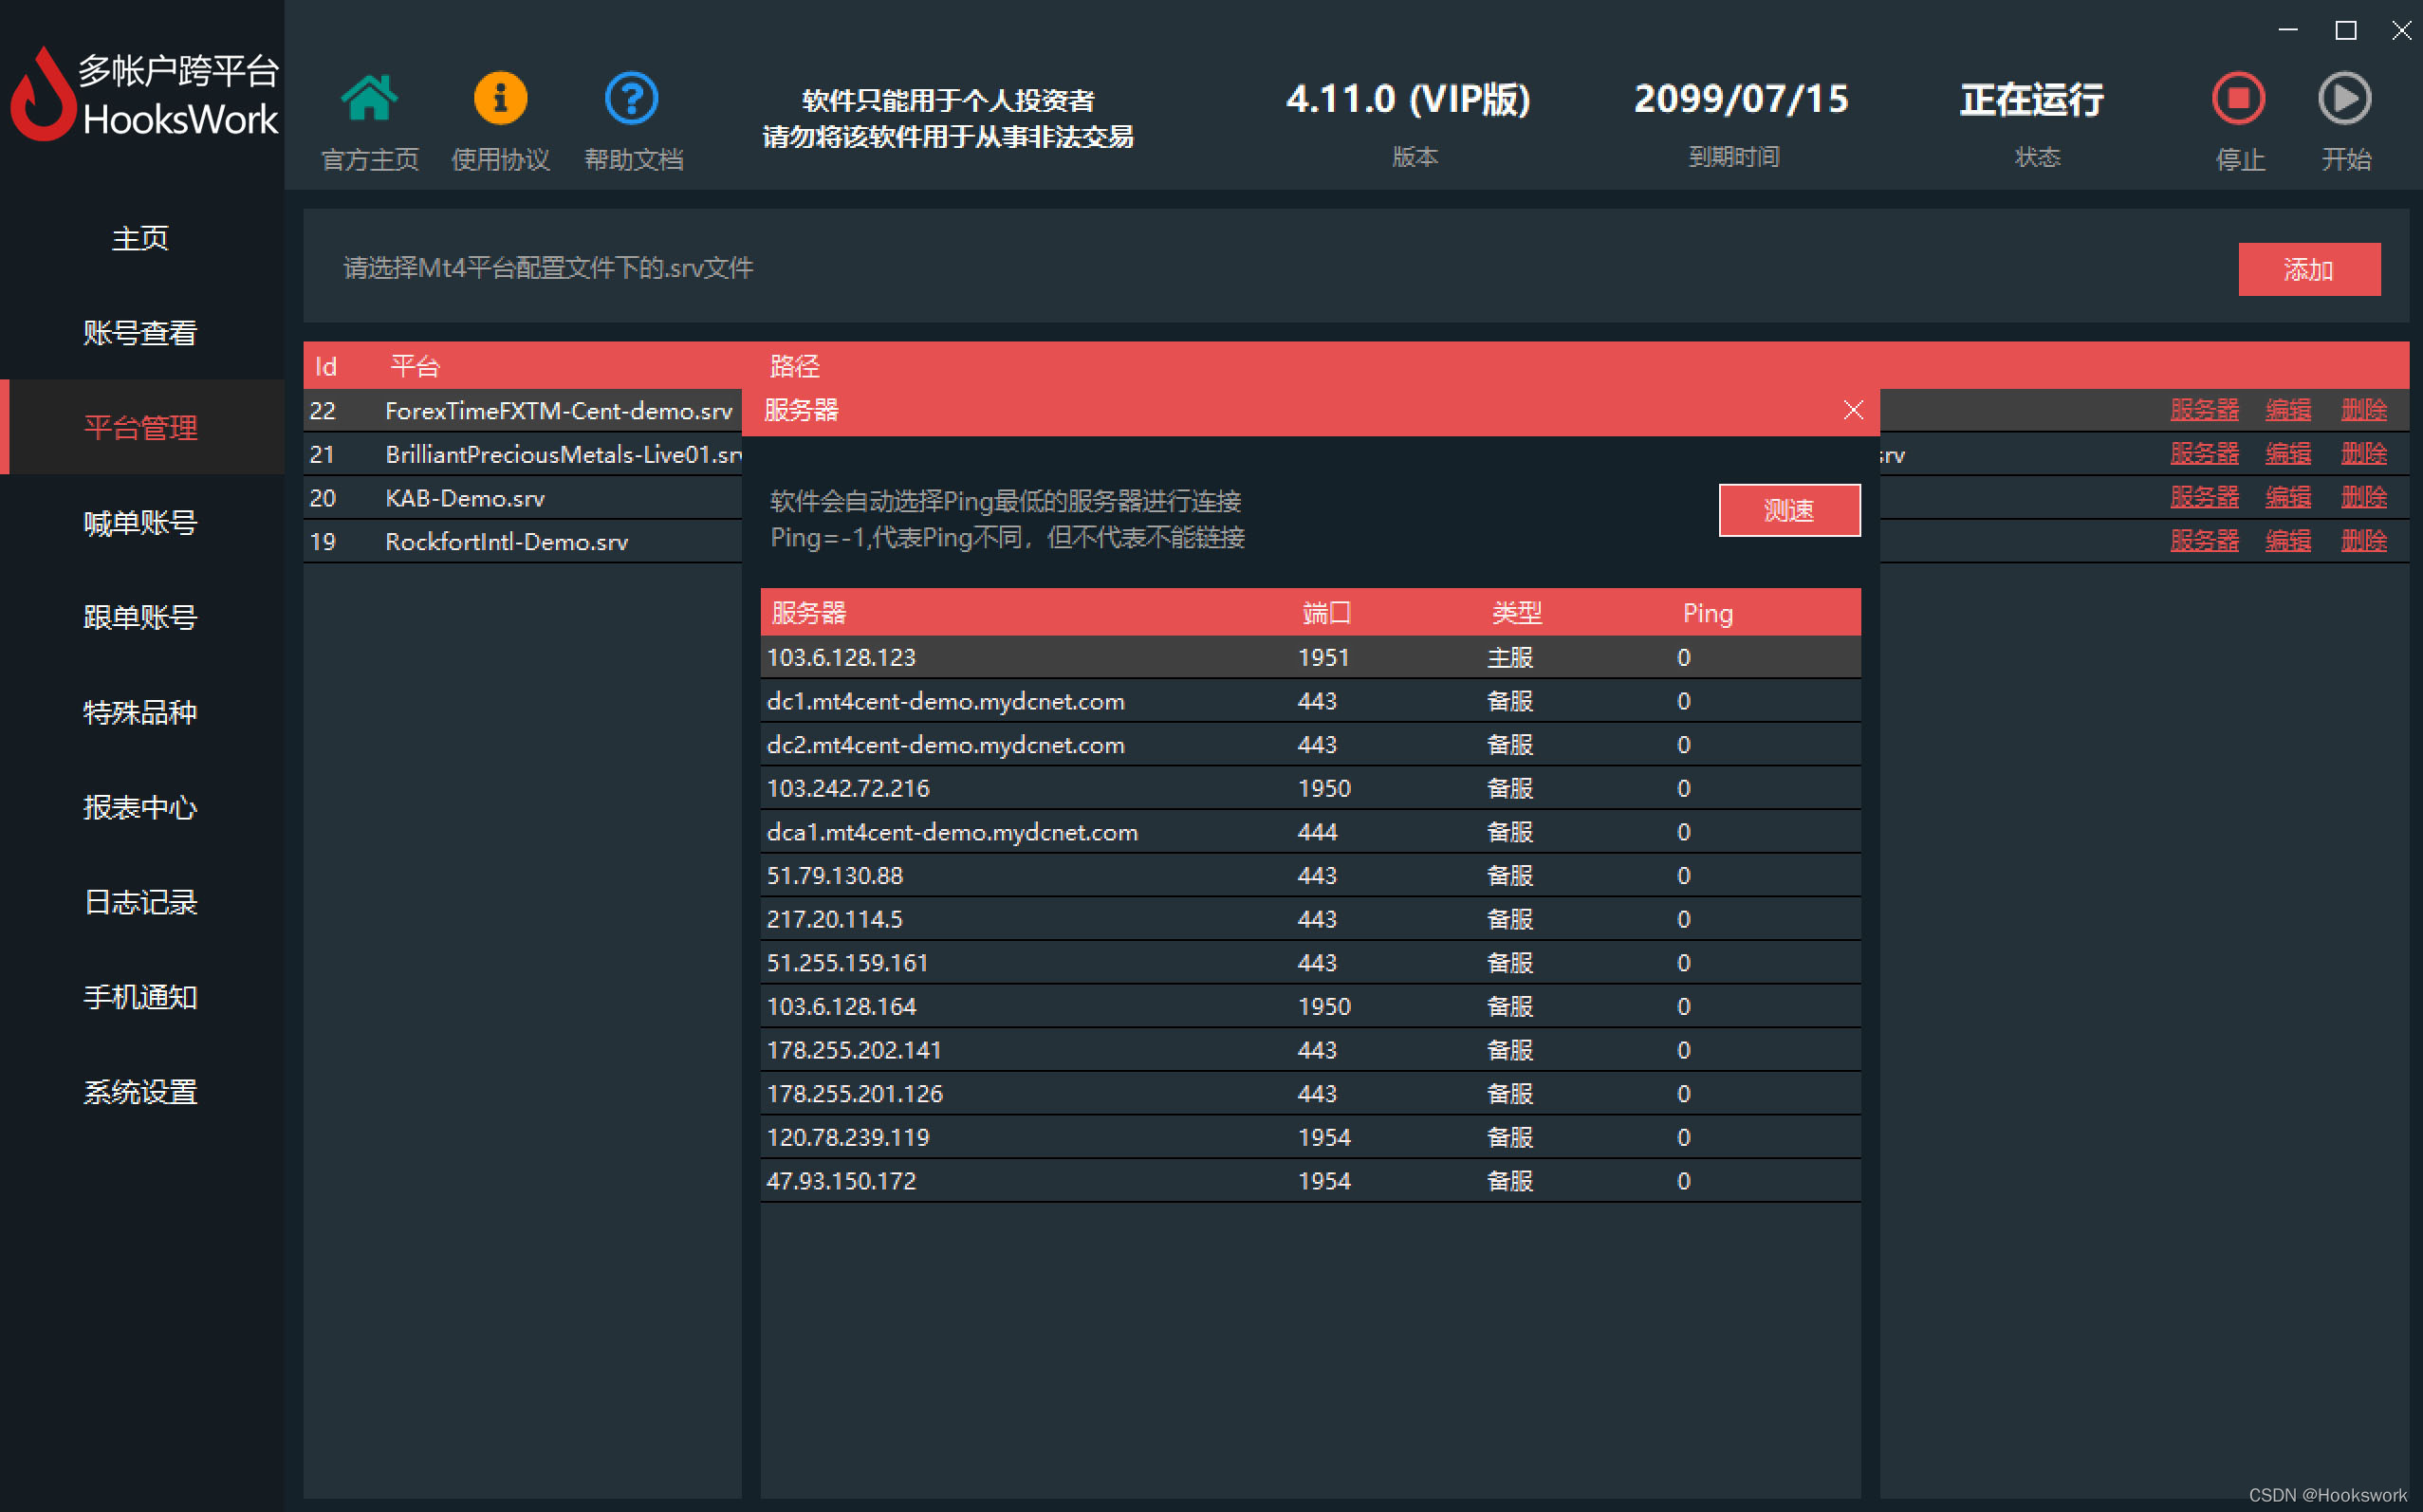
Task: Go to 跟单账号 section
Action: 140,618
